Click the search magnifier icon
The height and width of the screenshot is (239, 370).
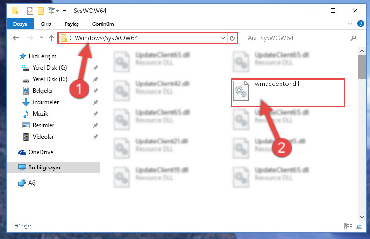click(353, 38)
